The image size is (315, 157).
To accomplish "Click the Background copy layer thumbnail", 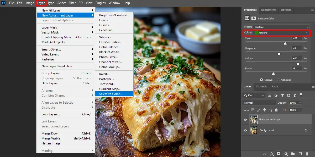I will (x=254, y=119).
